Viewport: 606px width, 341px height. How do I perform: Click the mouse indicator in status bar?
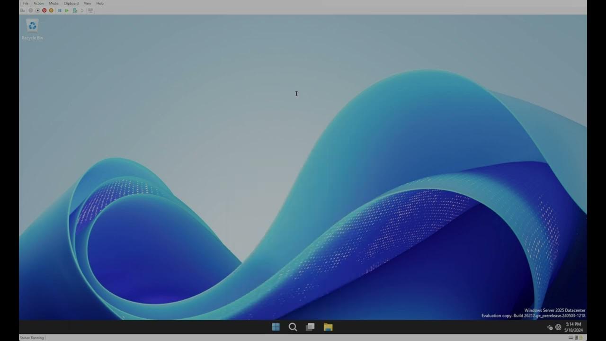point(576,338)
